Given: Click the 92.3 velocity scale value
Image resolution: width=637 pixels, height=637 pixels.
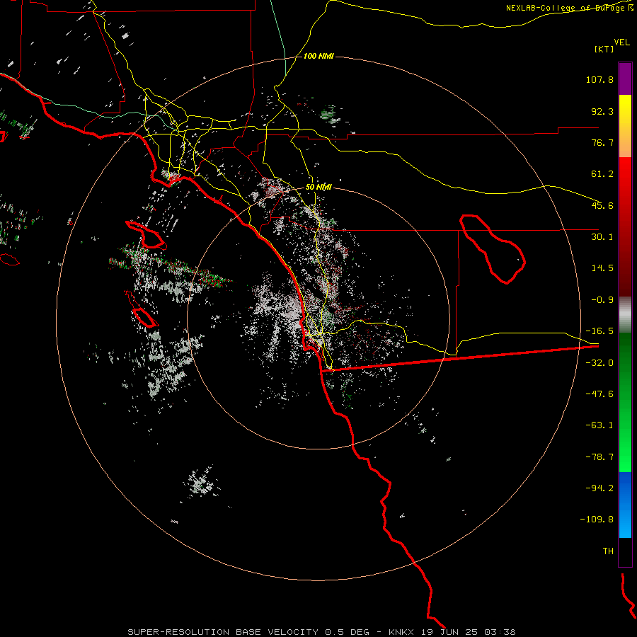Looking at the screenshot, I should (x=602, y=111).
